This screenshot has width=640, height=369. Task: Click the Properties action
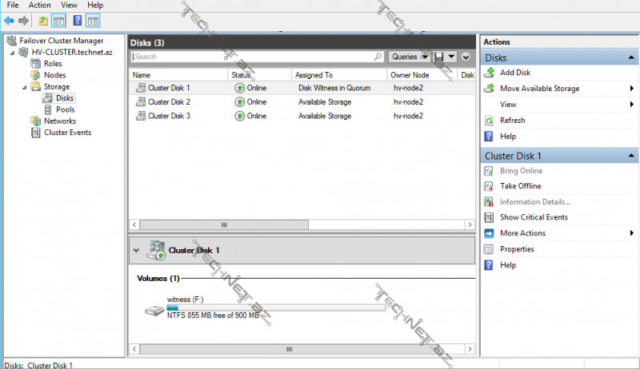(x=517, y=249)
